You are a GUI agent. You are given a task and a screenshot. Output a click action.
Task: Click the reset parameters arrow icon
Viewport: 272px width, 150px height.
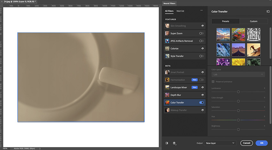click(x=268, y=11)
